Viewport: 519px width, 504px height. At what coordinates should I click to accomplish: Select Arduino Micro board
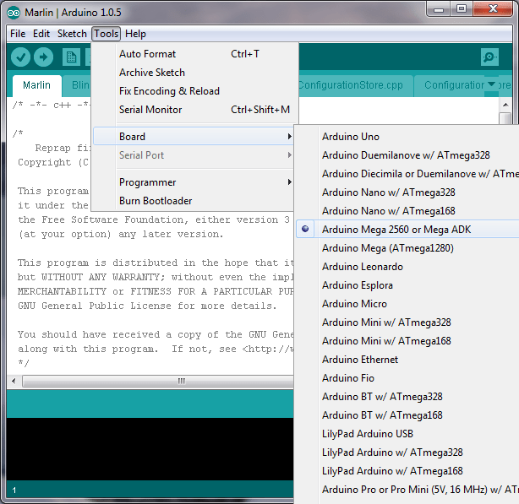pyautogui.click(x=407, y=303)
